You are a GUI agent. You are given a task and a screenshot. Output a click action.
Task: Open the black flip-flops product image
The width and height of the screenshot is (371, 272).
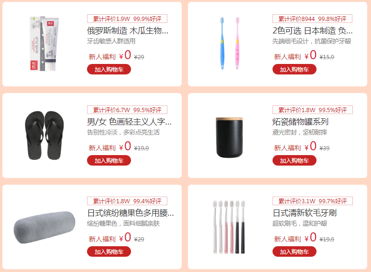point(44,136)
